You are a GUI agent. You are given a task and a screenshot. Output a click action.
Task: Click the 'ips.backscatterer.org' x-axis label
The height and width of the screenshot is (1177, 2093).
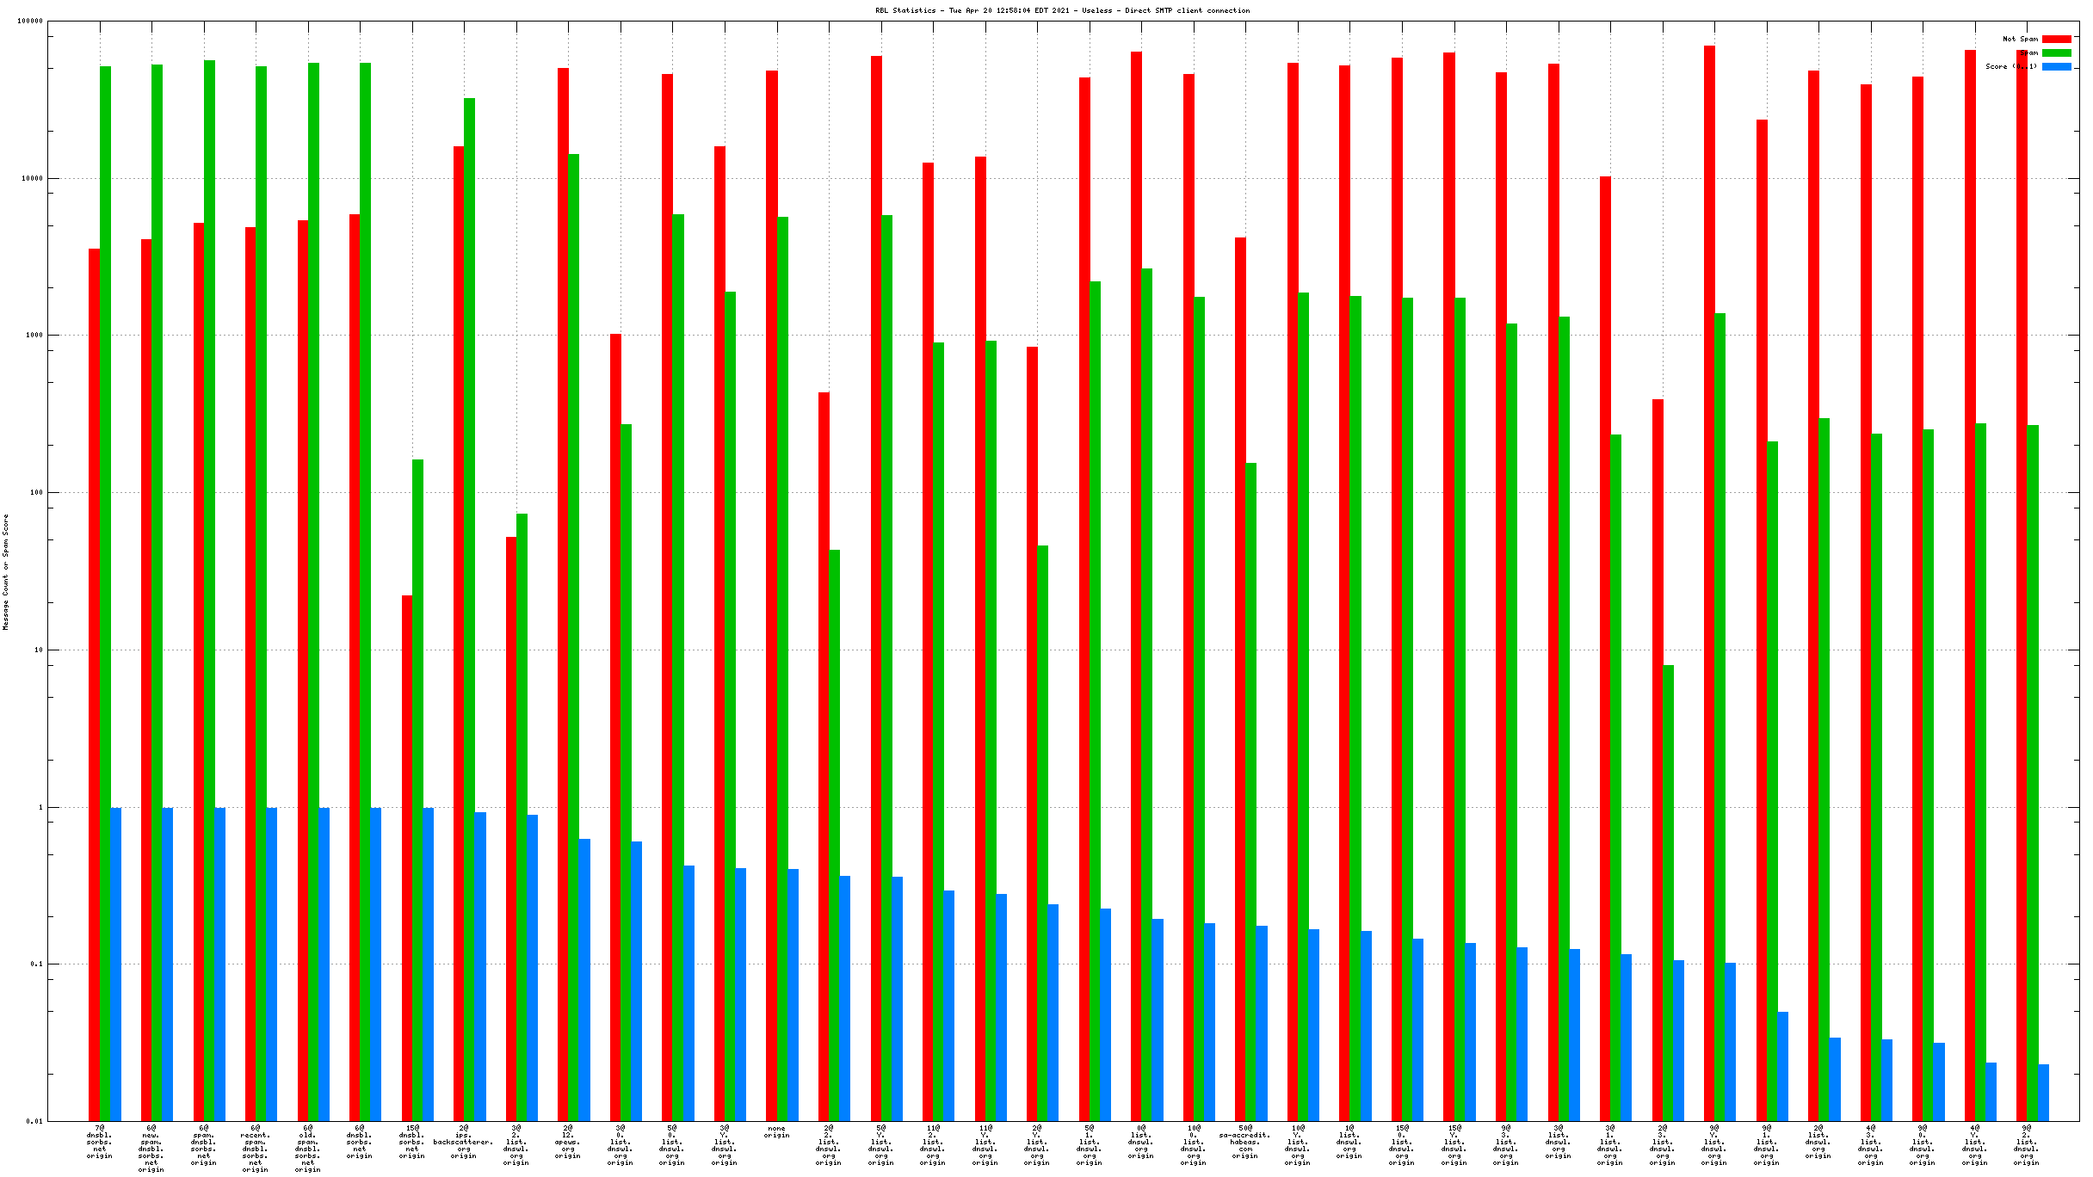[x=464, y=1142]
